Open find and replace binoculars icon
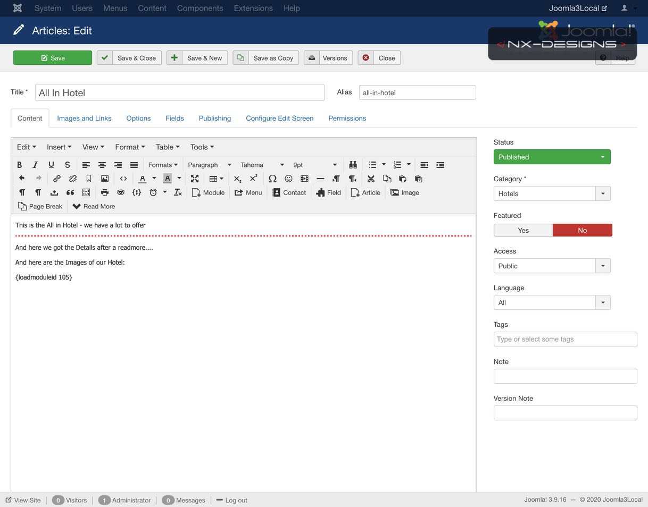648x507 pixels. 353,165
